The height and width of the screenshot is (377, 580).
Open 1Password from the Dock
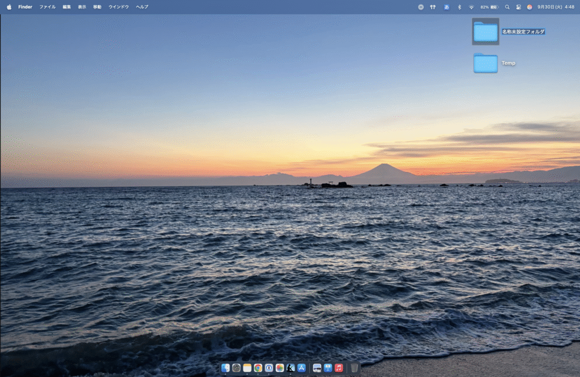pos(269,368)
